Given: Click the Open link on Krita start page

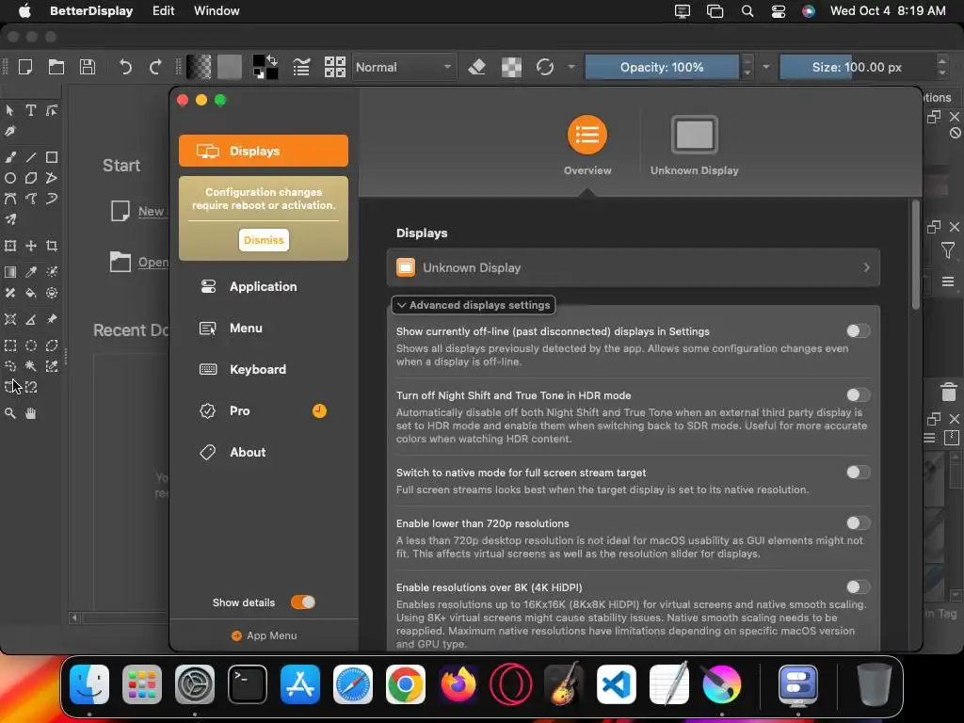Looking at the screenshot, I should tap(153, 263).
